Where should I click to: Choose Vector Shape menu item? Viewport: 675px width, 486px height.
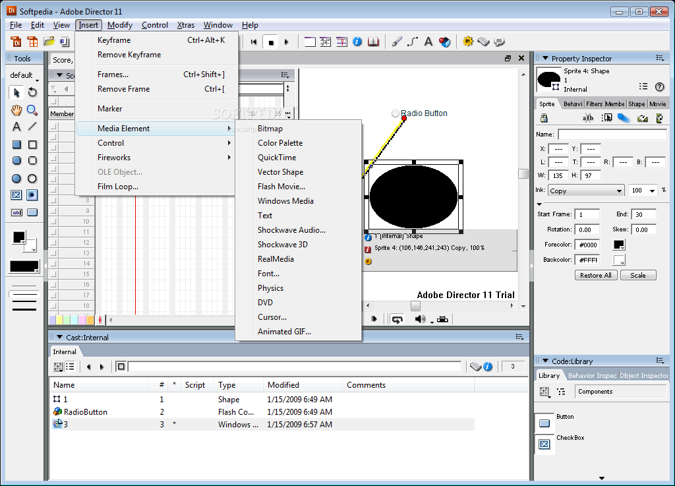(x=299, y=172)
